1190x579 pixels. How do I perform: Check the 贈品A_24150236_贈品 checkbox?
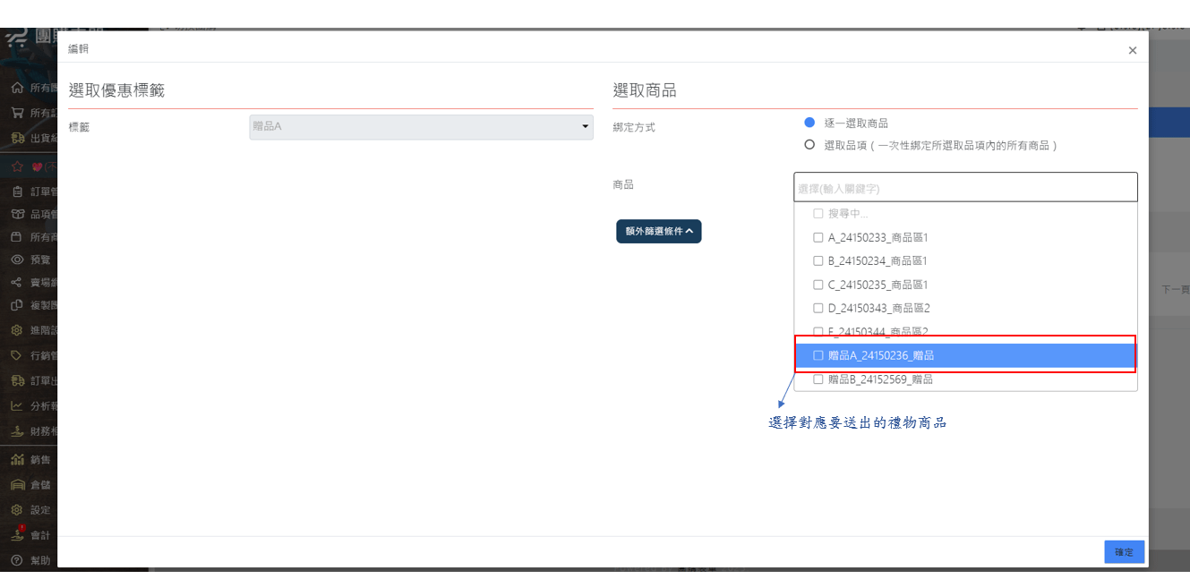(818, 355)
